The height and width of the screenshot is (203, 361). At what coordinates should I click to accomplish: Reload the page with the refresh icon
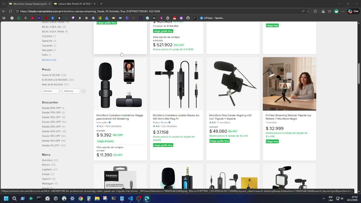[x=10, y=11]
